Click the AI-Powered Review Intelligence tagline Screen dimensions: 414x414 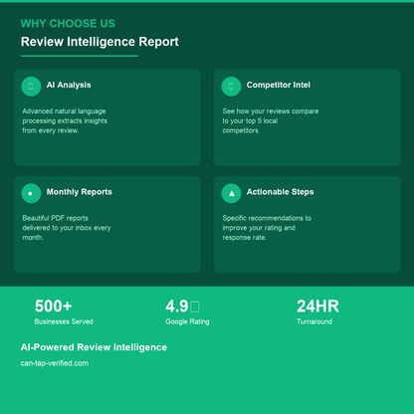(94, 347)
